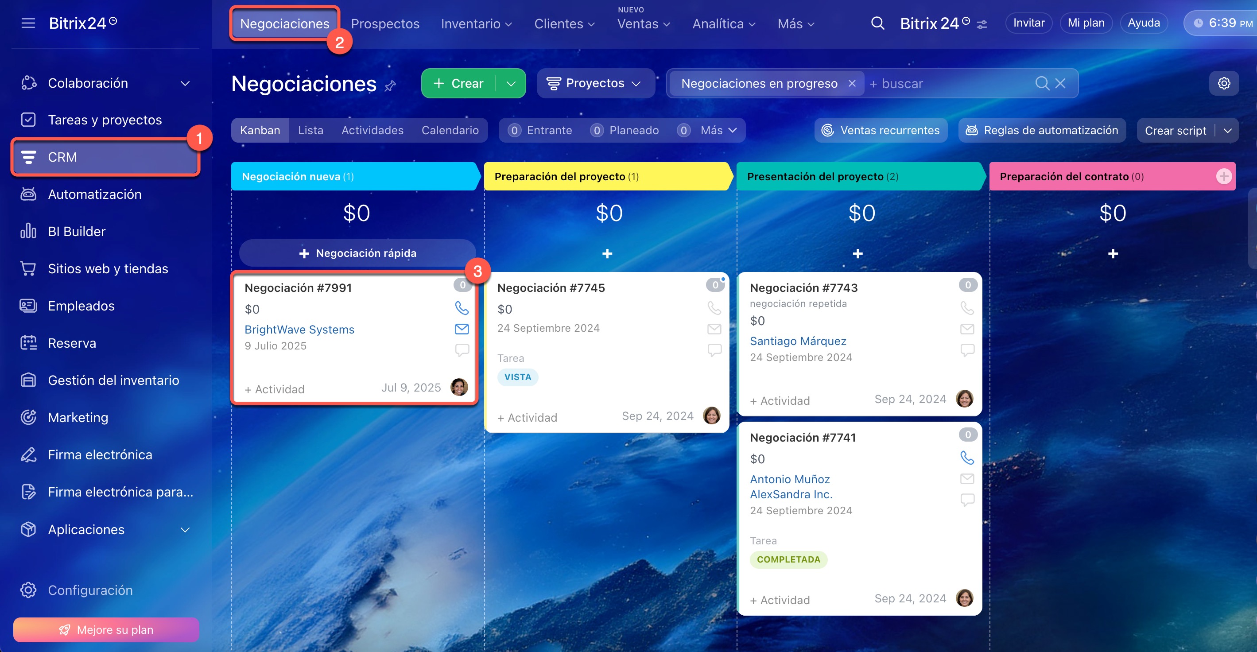
Task: Open the chat icon on Negociación #7745
Action: point(714,350)
